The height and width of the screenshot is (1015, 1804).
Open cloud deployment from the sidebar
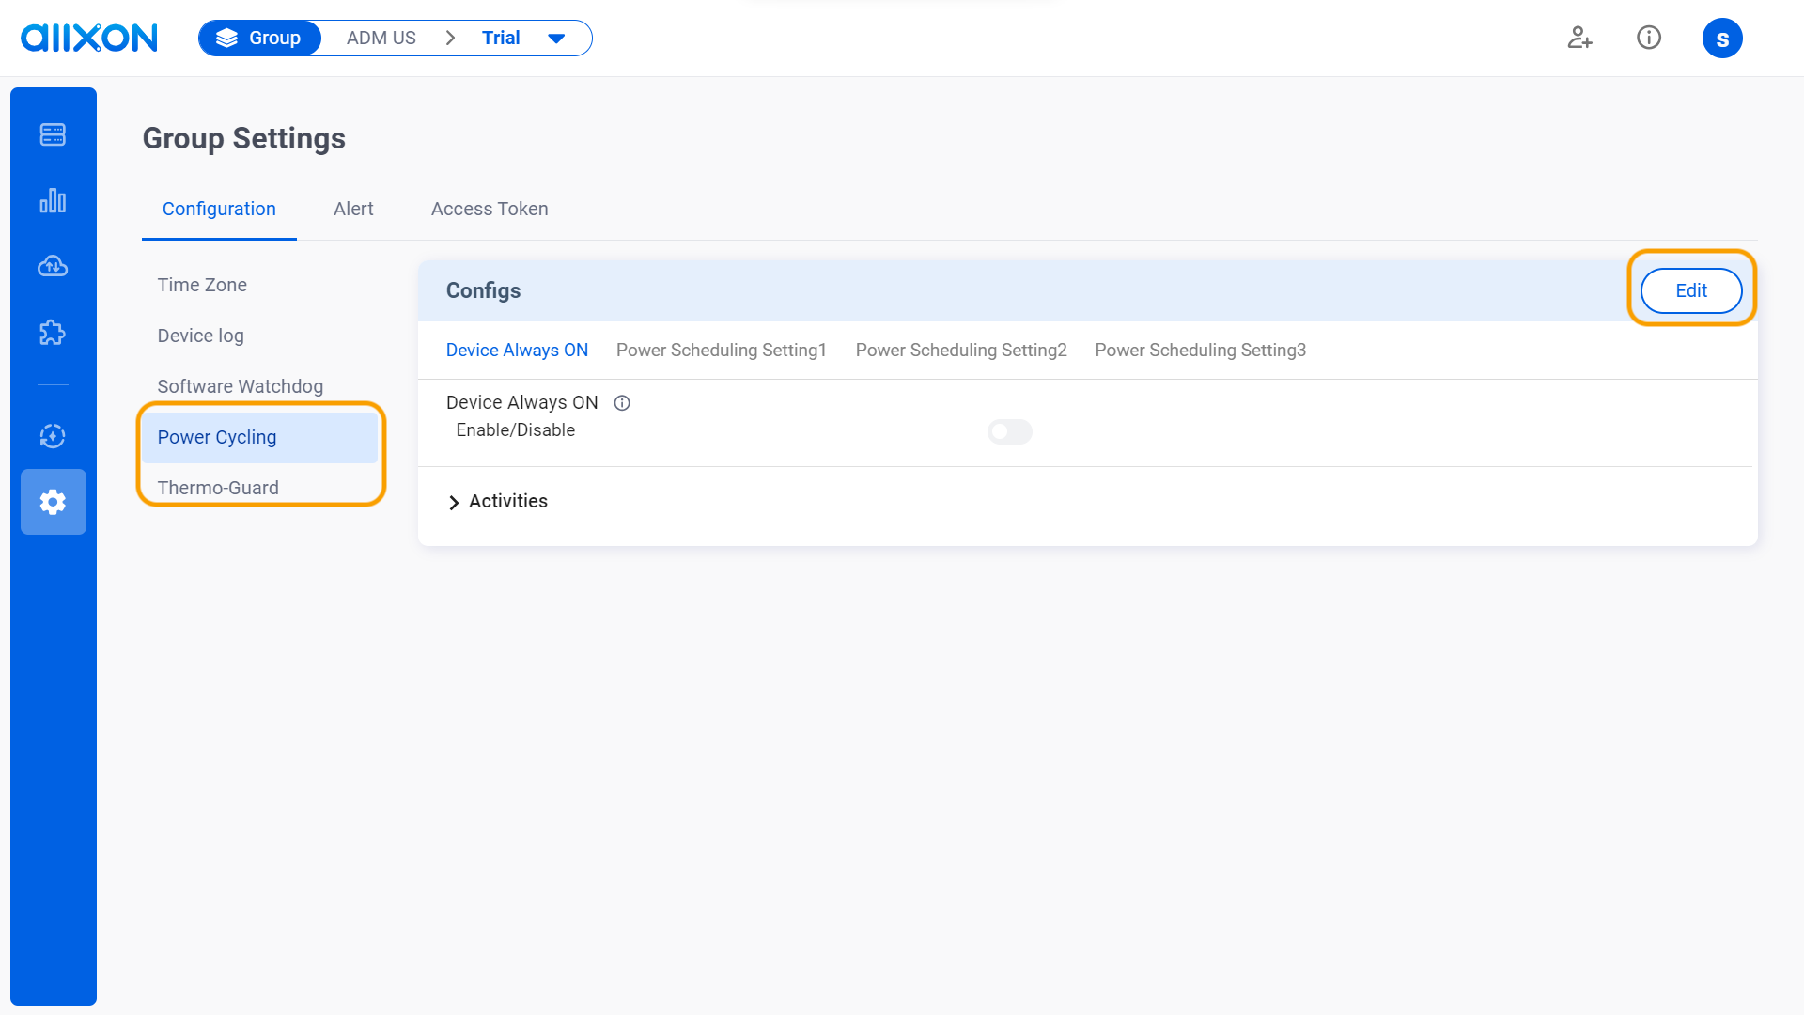(53, 266)
